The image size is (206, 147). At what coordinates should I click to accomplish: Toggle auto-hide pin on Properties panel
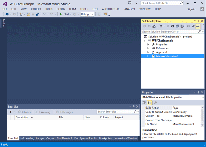[198, 92]
